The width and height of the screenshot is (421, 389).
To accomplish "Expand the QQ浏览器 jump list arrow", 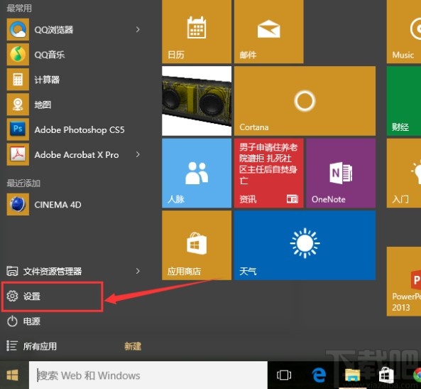I will (x=138, y=30).
